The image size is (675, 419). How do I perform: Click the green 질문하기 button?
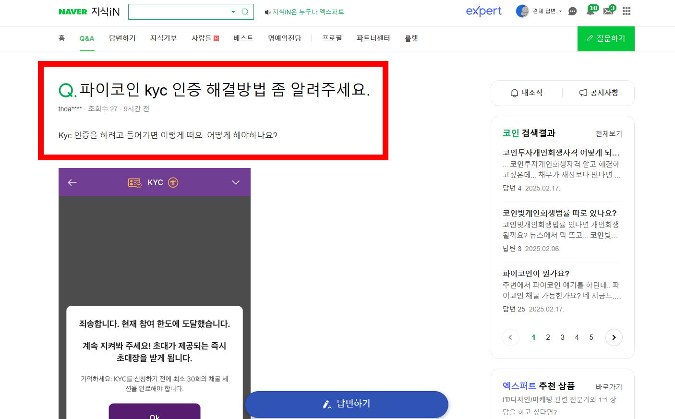(606, 39)
